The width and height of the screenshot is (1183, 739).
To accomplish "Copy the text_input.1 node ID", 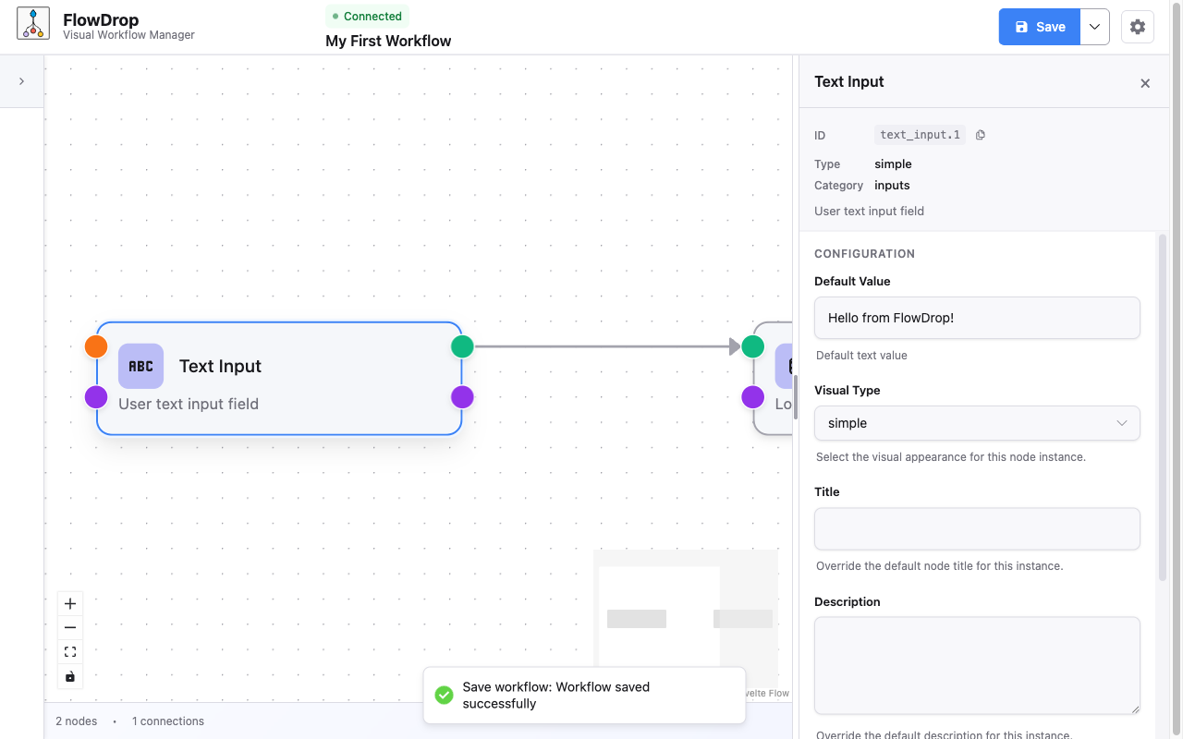I will click(x=980, y=134).
